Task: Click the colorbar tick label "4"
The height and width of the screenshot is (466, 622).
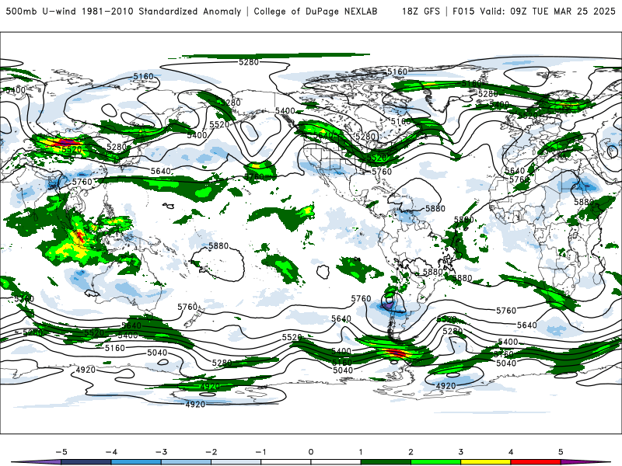Action: click(x=511, y=452)
